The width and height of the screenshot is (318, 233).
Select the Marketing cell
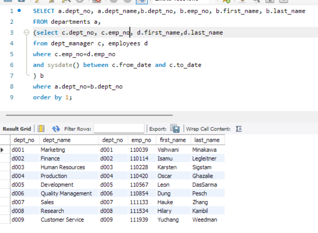[x=69, y=150]
